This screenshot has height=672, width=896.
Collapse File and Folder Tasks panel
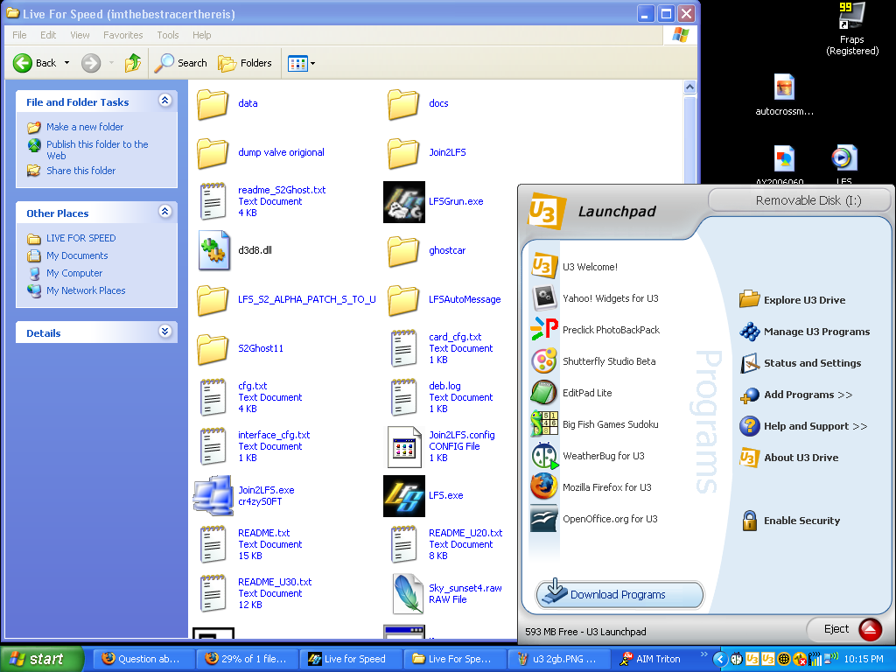165,101
